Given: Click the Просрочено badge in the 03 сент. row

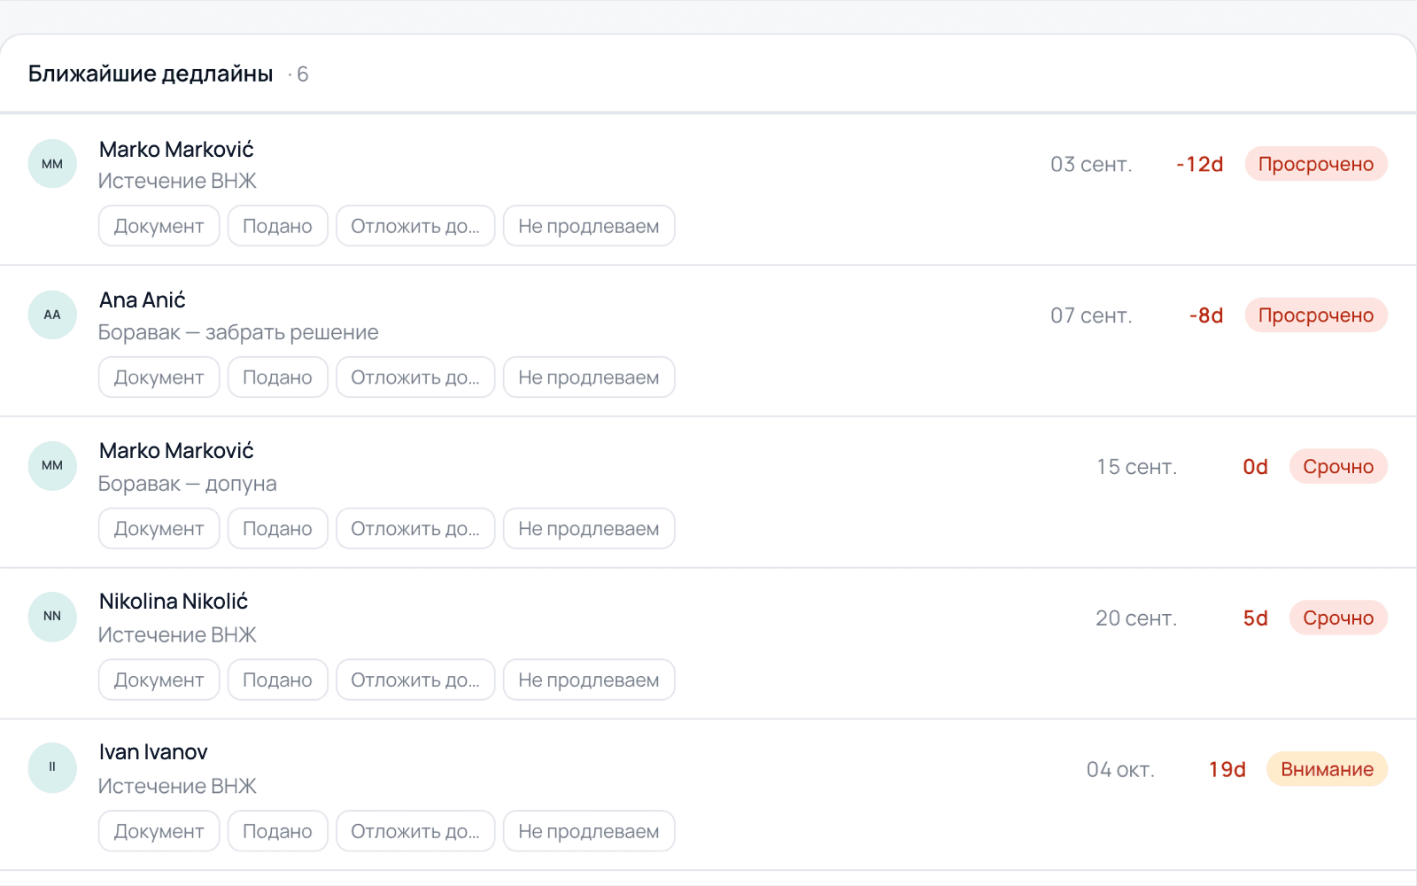Looking at the screenshot, I should [x=1316, y=164].
